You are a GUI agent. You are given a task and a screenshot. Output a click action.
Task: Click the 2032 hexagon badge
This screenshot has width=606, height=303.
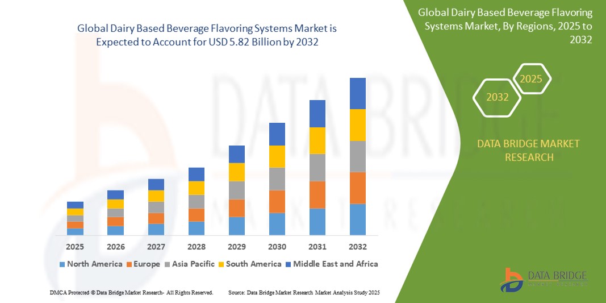point(497,97)
